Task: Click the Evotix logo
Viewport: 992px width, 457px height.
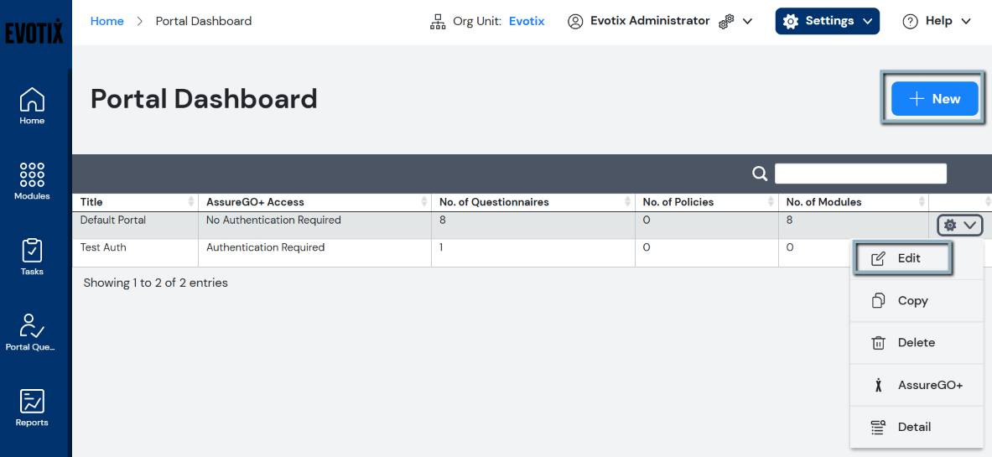Action: pos(34,34)
